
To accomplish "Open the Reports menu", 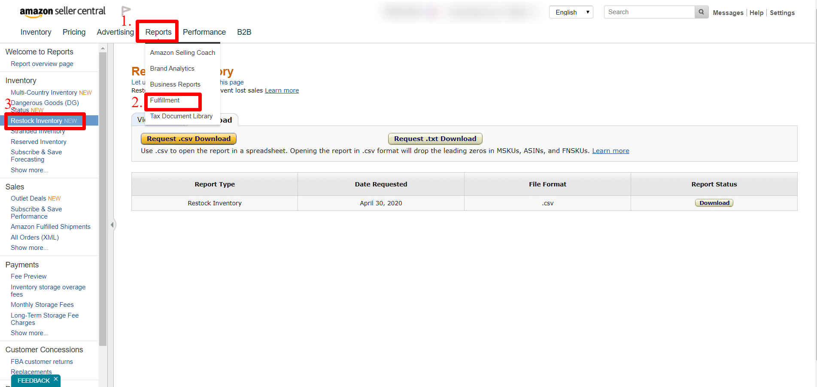I will [x=157, y=32].
